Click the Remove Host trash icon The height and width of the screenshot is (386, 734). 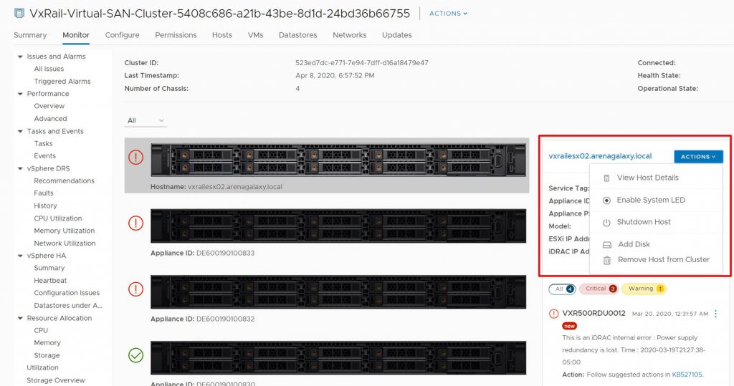[x=606, y=260]
